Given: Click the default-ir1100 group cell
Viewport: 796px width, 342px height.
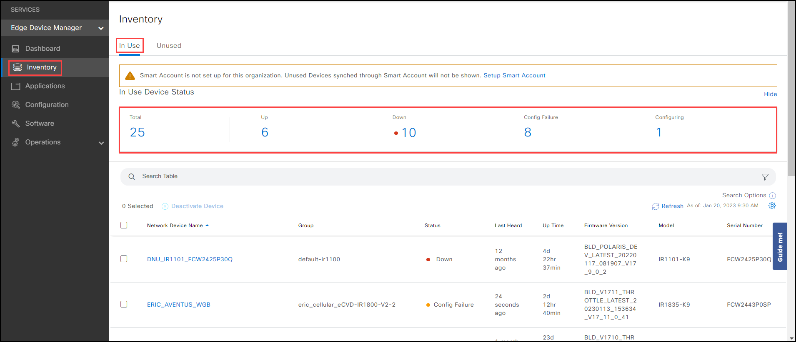Looking at the screenshot, I should [x=319, y=260].
